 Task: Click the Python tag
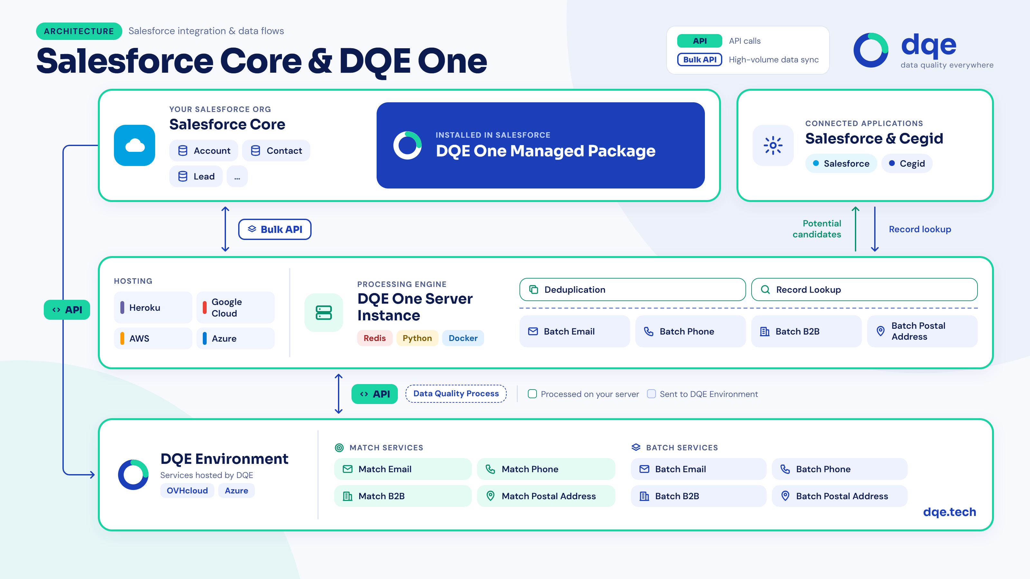coord(417,338)
